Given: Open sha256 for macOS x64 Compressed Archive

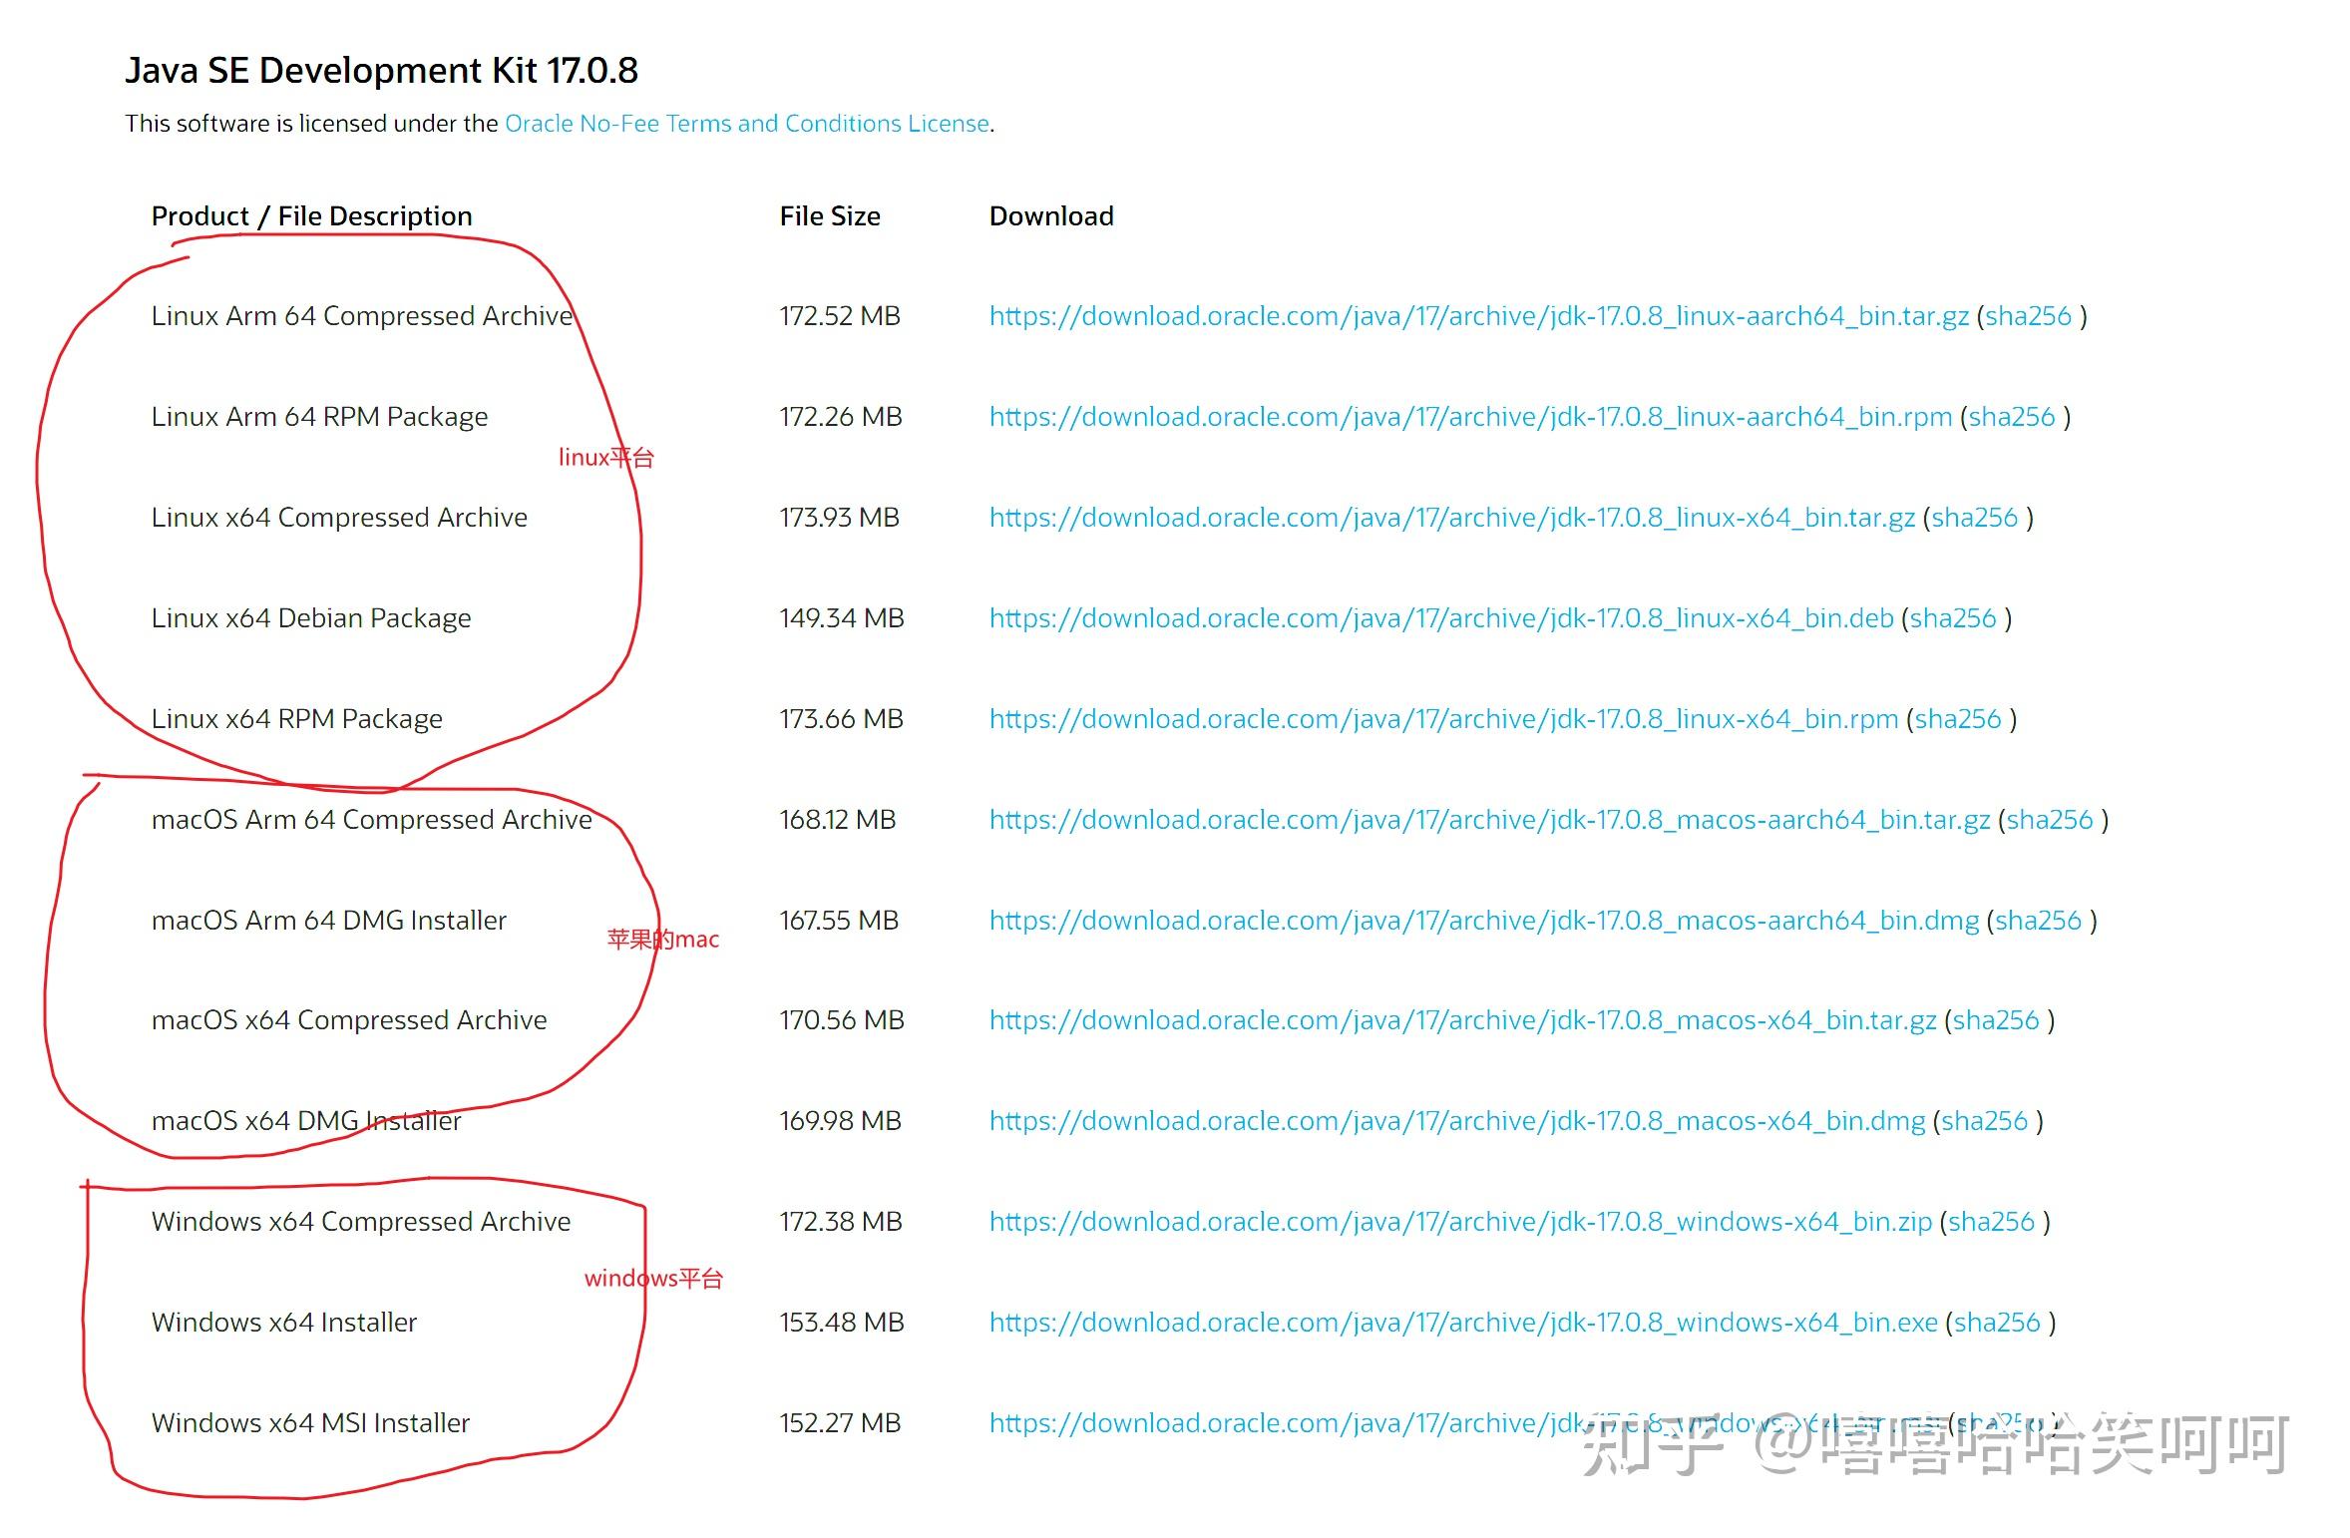Looking at the screenshot, I should pyautogui.click(x=1995, y=1020).
